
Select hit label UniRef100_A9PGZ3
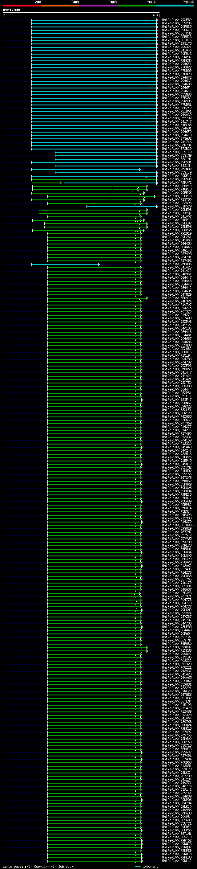coord(177,30)
